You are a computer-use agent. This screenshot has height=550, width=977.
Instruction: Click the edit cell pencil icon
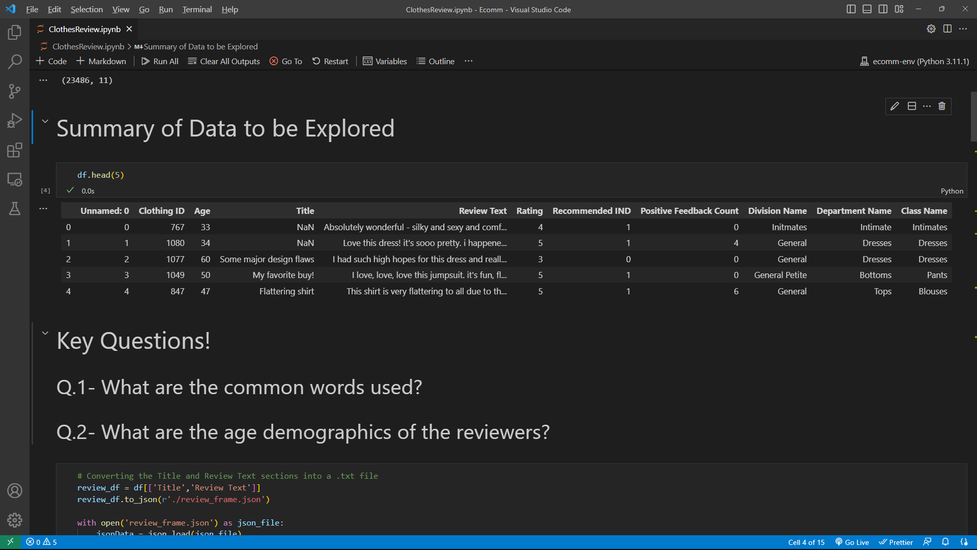(895, 106)
